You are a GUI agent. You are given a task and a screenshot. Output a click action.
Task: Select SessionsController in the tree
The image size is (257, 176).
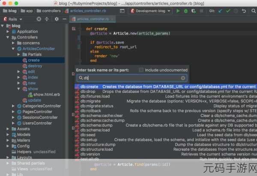40,117
